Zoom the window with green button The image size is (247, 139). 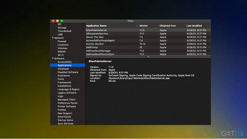pyautogui.click(x=62, y=21)
